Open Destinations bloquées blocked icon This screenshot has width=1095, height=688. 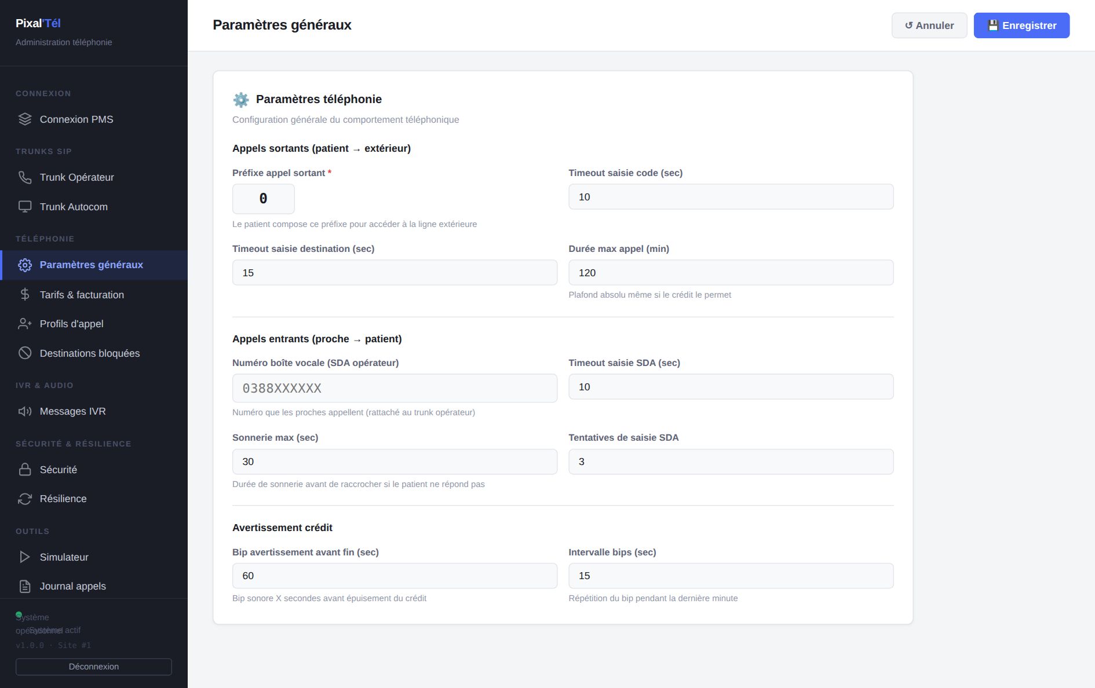pyautogui.click(x=25, y=353)
